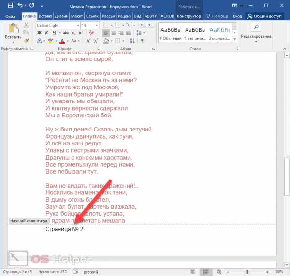Increase paragraph indent
290x276 pixels.
click(151, 25)
